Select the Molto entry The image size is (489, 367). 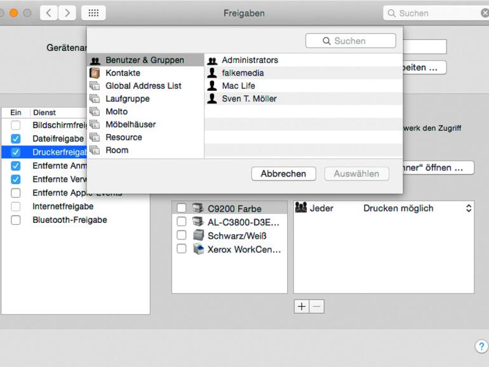click(145, 112)
